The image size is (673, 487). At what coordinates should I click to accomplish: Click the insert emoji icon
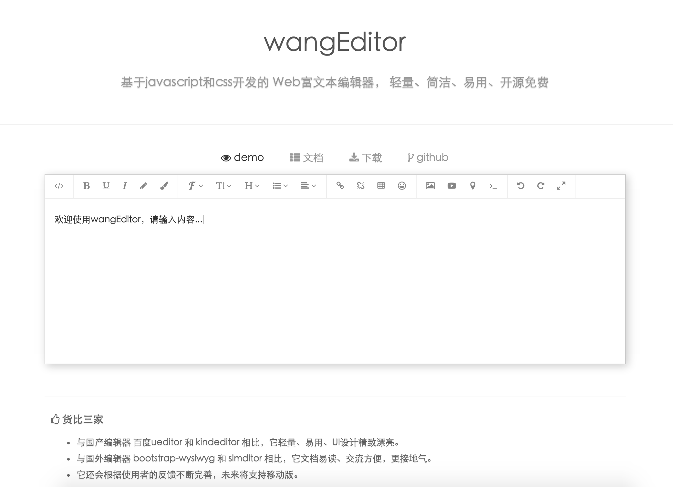(x=402, y=187)
